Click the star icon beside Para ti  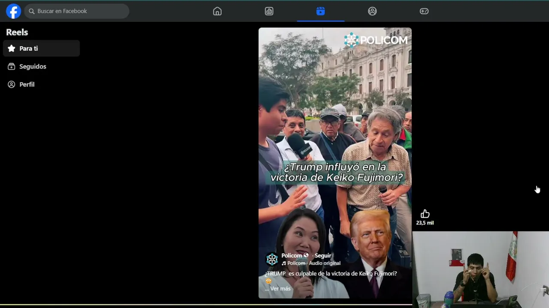coord(12,48)
